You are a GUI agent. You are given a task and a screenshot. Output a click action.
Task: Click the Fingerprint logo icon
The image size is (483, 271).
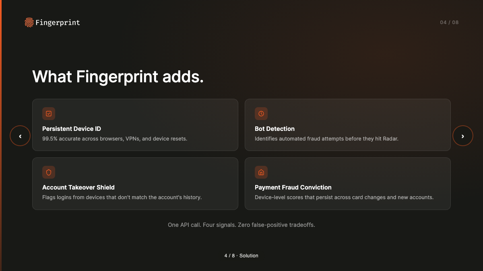click(29, 22)
